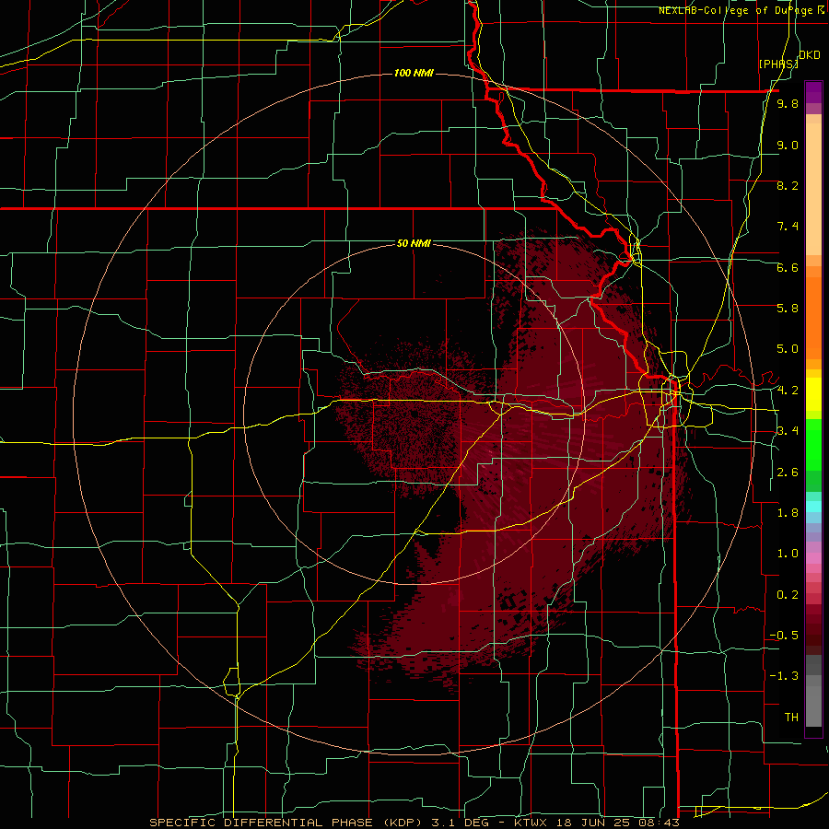The height and width of the screenshot is (829, 829).
Task: Select the solid orange color bar band
Action: 813,317
